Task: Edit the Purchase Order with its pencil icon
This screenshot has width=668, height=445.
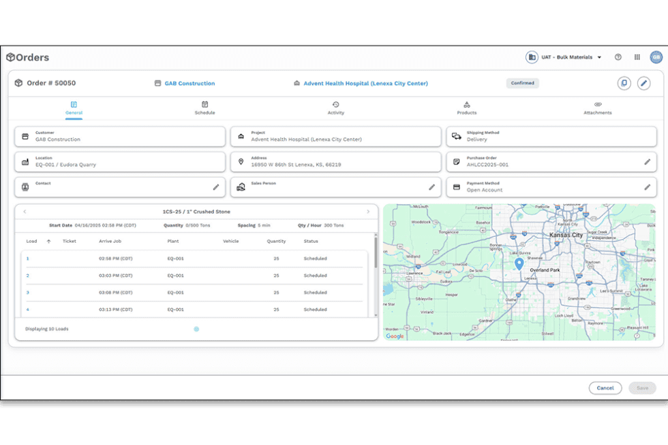Action: pyautogui.click(x=648, y=162)
